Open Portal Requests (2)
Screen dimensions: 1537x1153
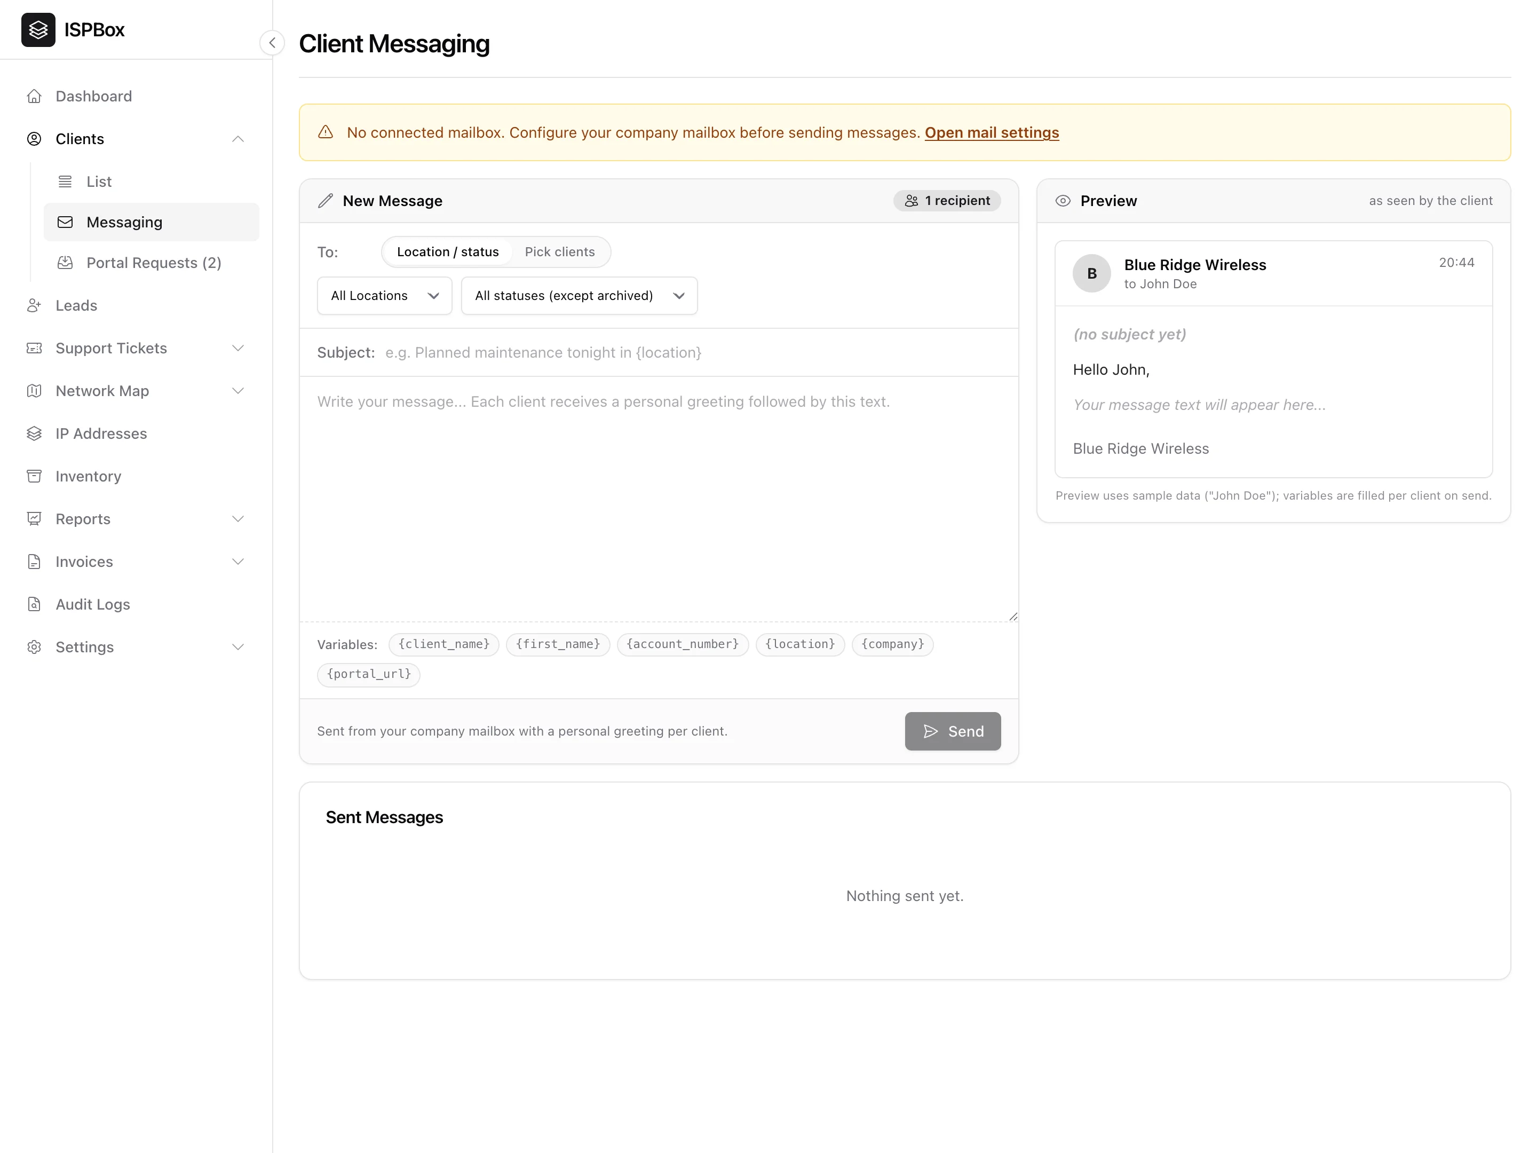click(x=152, y=263)
